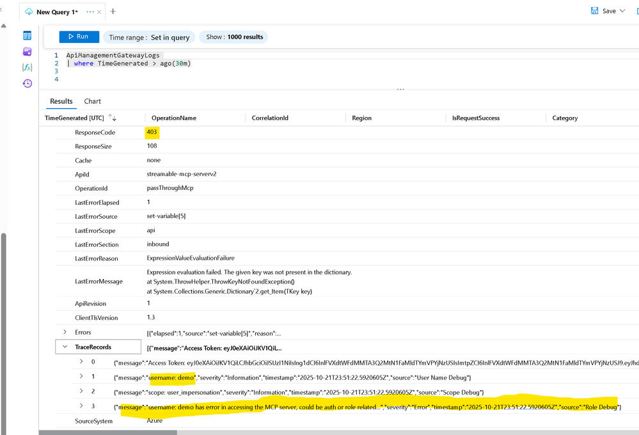Screen dimensions: 639x435
Task: Click the Region column header
Action: point(361,118)
